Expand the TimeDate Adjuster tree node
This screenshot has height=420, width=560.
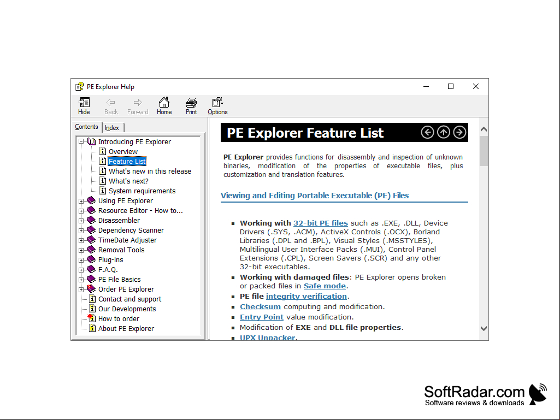(x=81, y=240)
